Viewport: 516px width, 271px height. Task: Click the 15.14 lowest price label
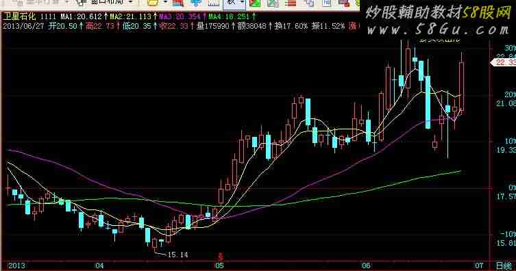pos(177,255)
